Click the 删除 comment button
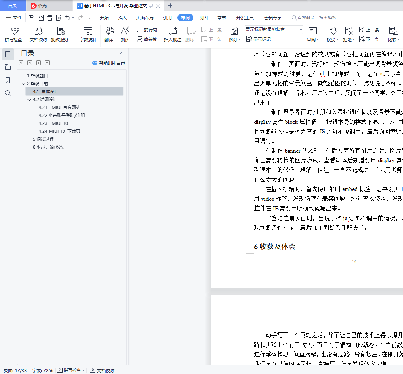403x374 pixels. (x=191, y=34)
